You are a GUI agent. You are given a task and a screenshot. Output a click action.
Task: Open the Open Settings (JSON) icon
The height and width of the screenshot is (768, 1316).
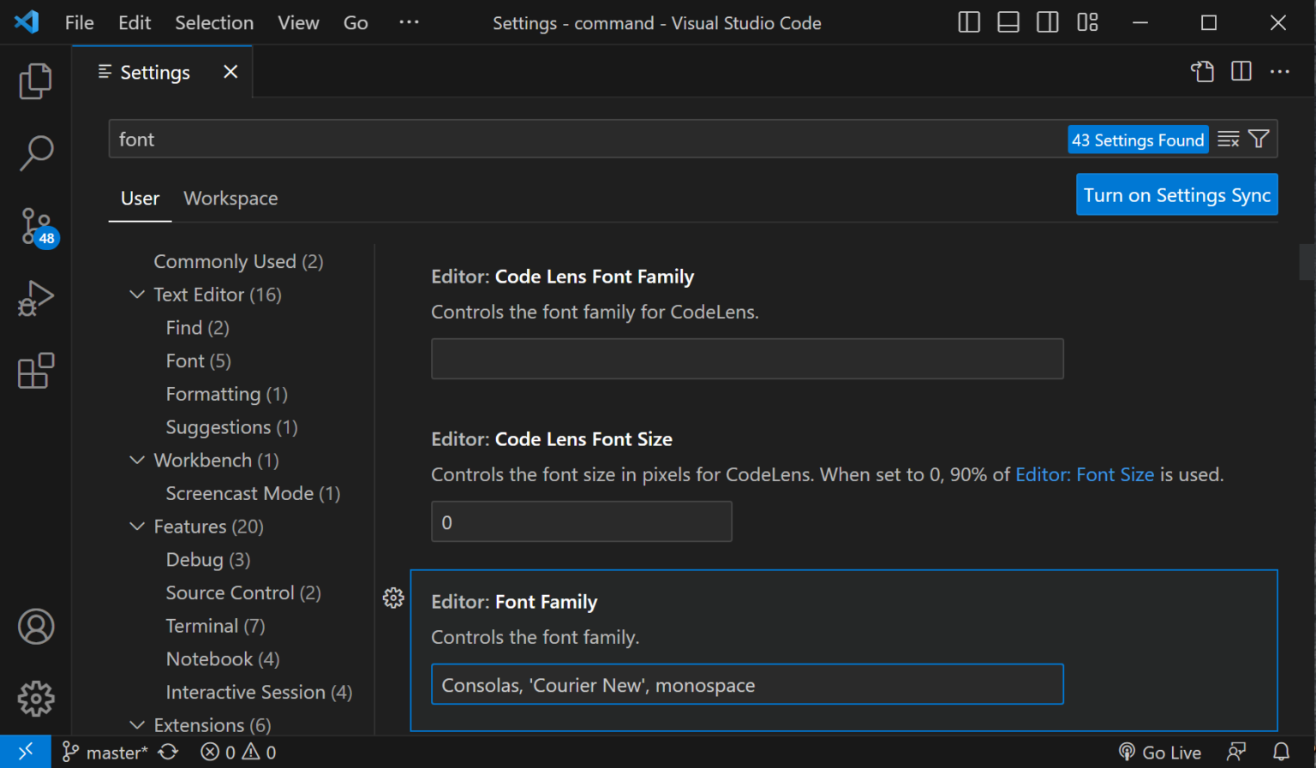[x=1202, y=72]
